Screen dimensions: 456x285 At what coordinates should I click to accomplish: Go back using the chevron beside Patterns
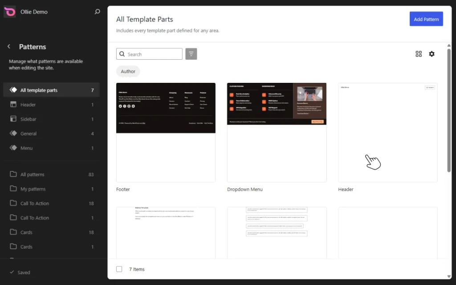point(9,46)
